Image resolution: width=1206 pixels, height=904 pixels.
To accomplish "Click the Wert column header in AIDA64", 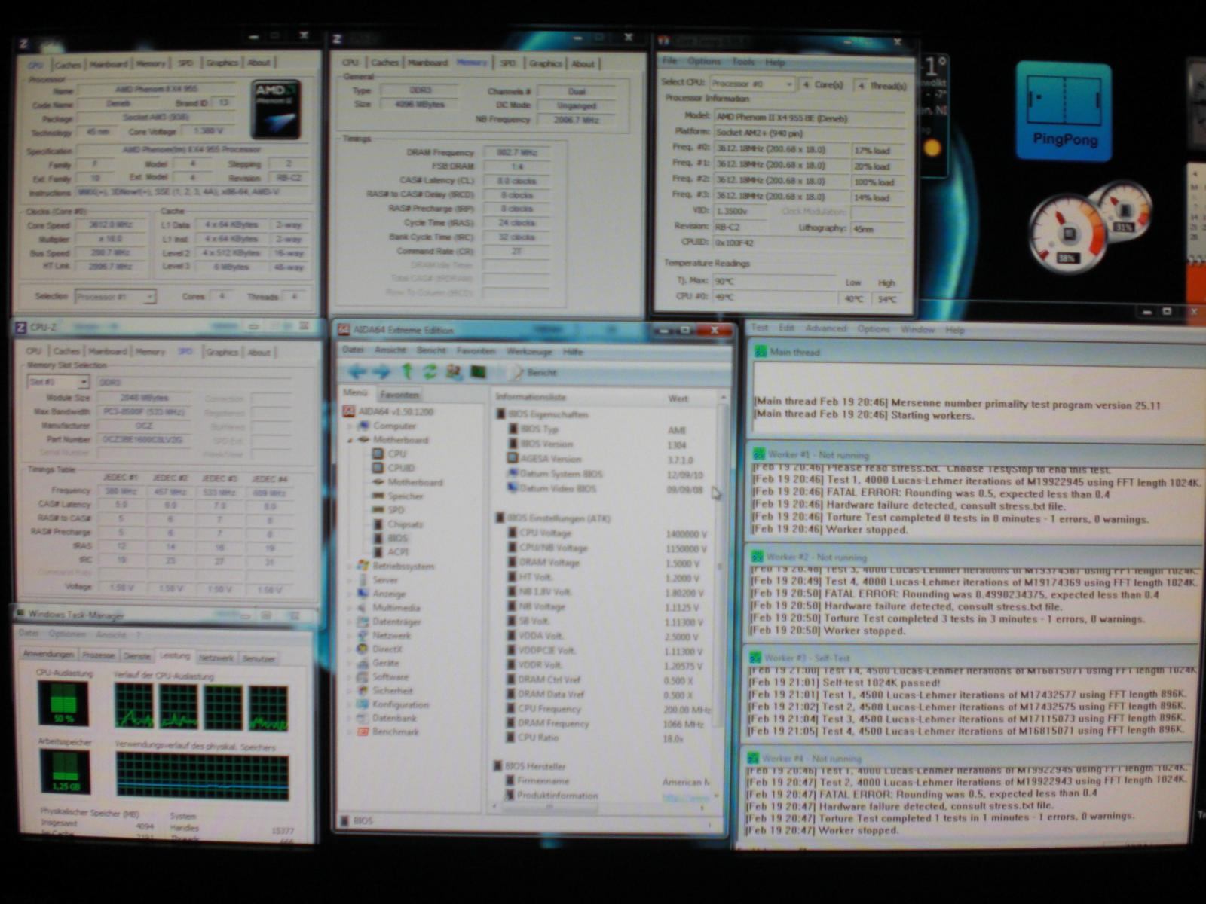I will [x=678, y=399].
